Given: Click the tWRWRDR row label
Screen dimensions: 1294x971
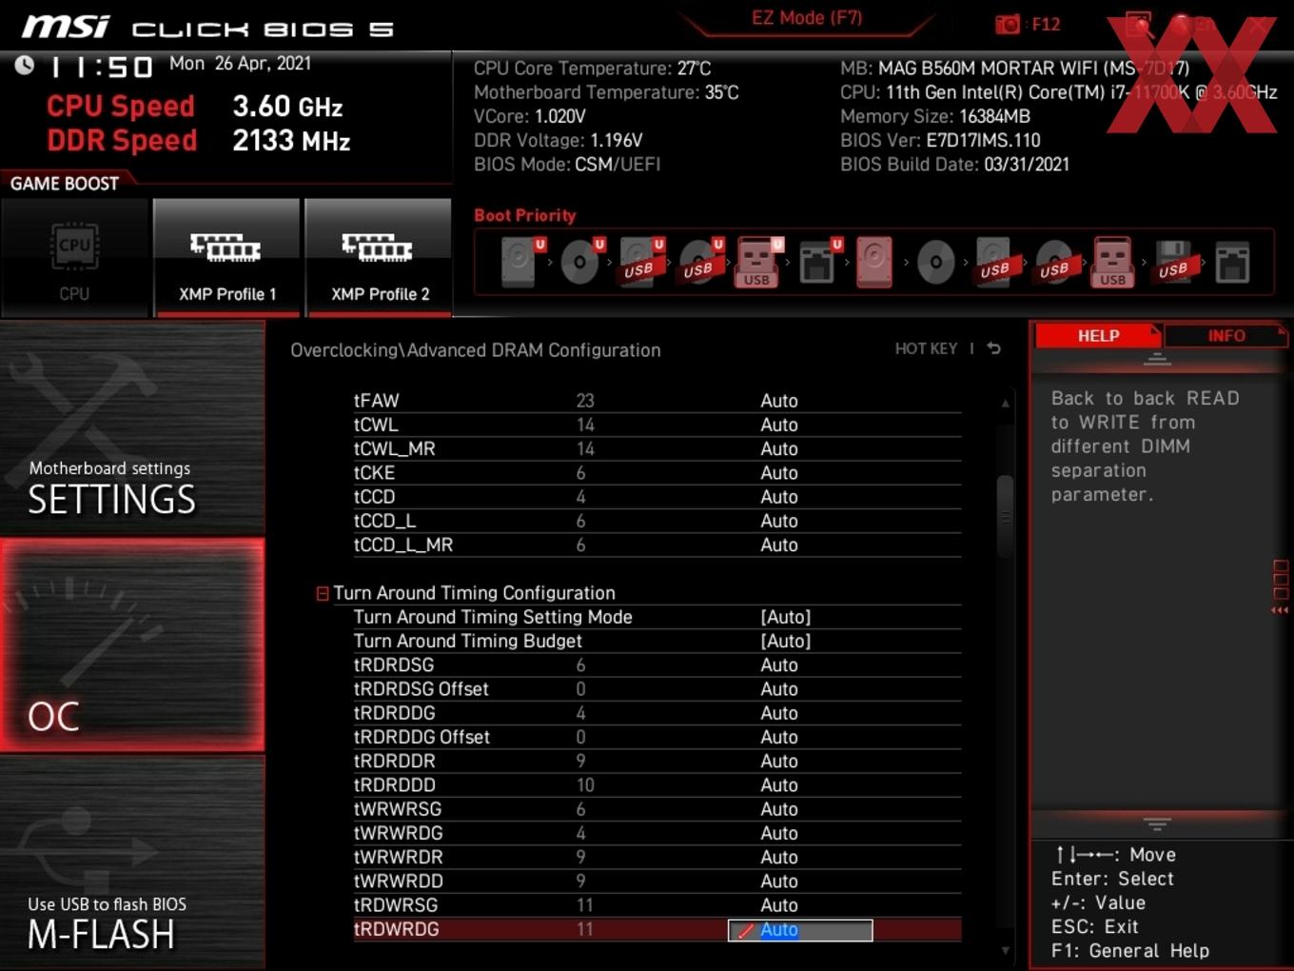Looking at the screenshot, I should 399,857.
